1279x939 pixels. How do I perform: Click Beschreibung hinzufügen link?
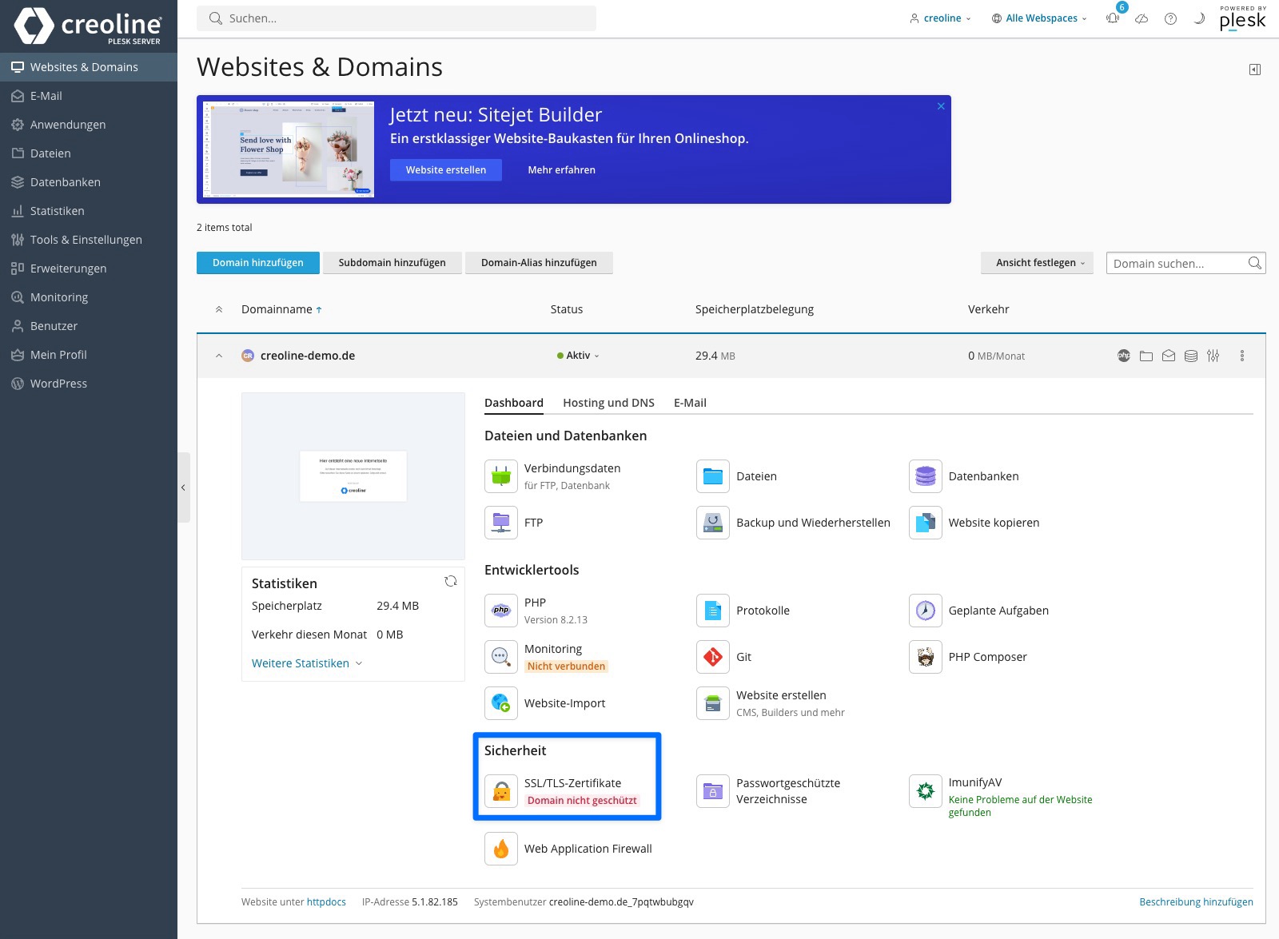(x=1196, y=901)
